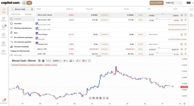Open the CYSEC CFD account dropdown

pos(174,3)
